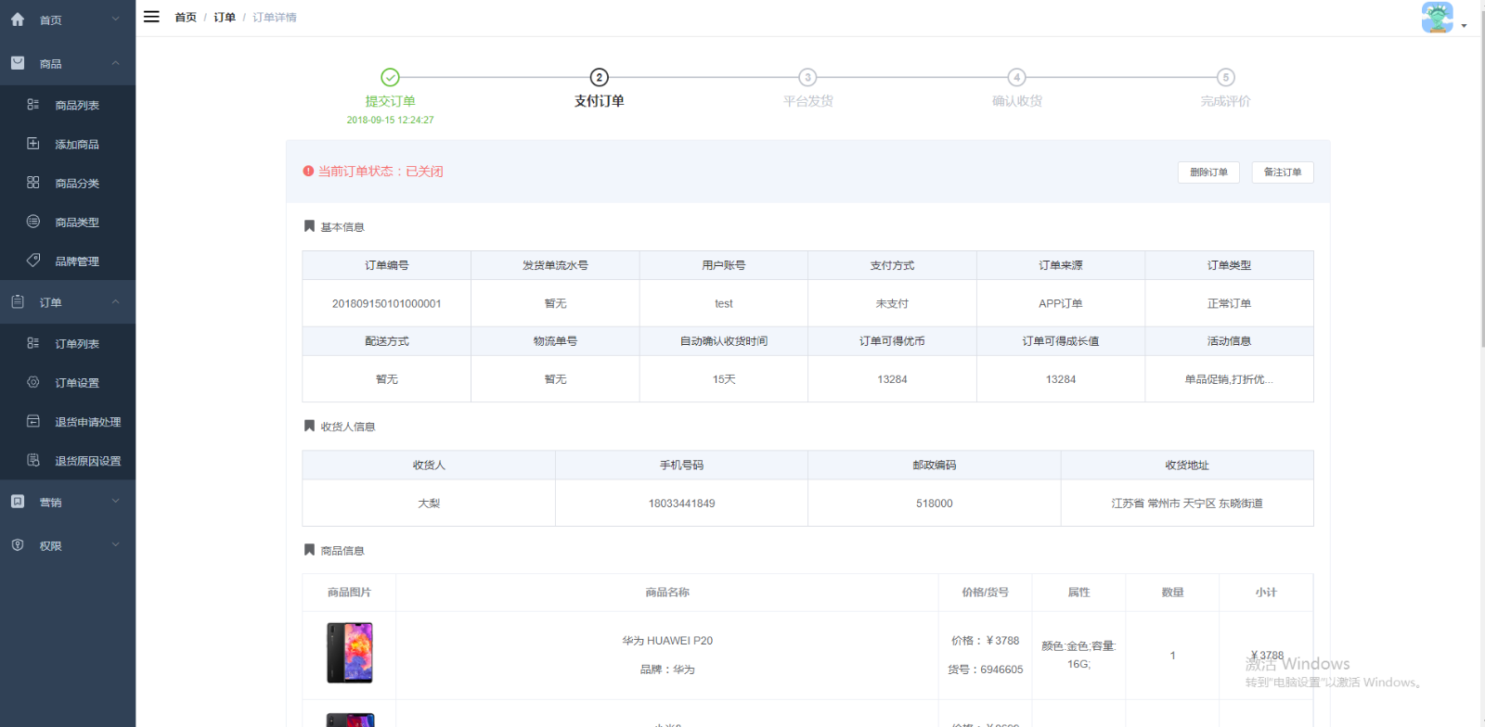Click the hamburger menu collapse icon
This screenshot has height=727, width=1485.
tap(152, 17)
